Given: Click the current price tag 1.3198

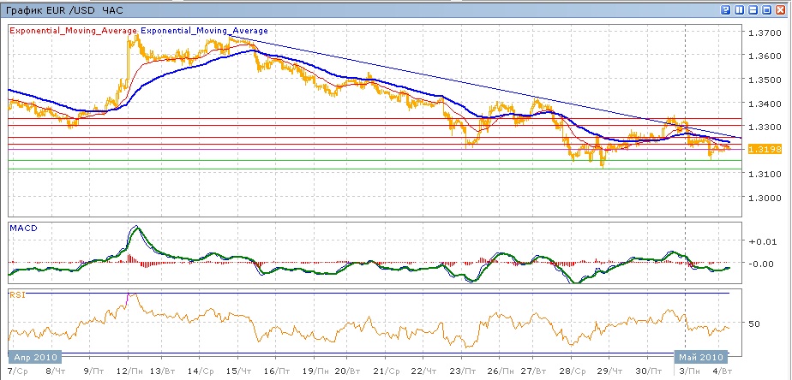Looking at the screenshot, I should (x=762, y=149).
